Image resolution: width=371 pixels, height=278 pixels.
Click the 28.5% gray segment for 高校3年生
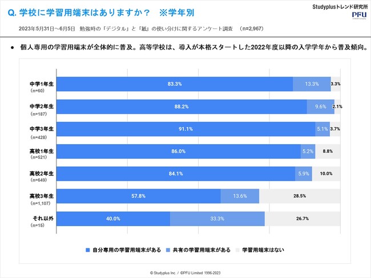300,196
